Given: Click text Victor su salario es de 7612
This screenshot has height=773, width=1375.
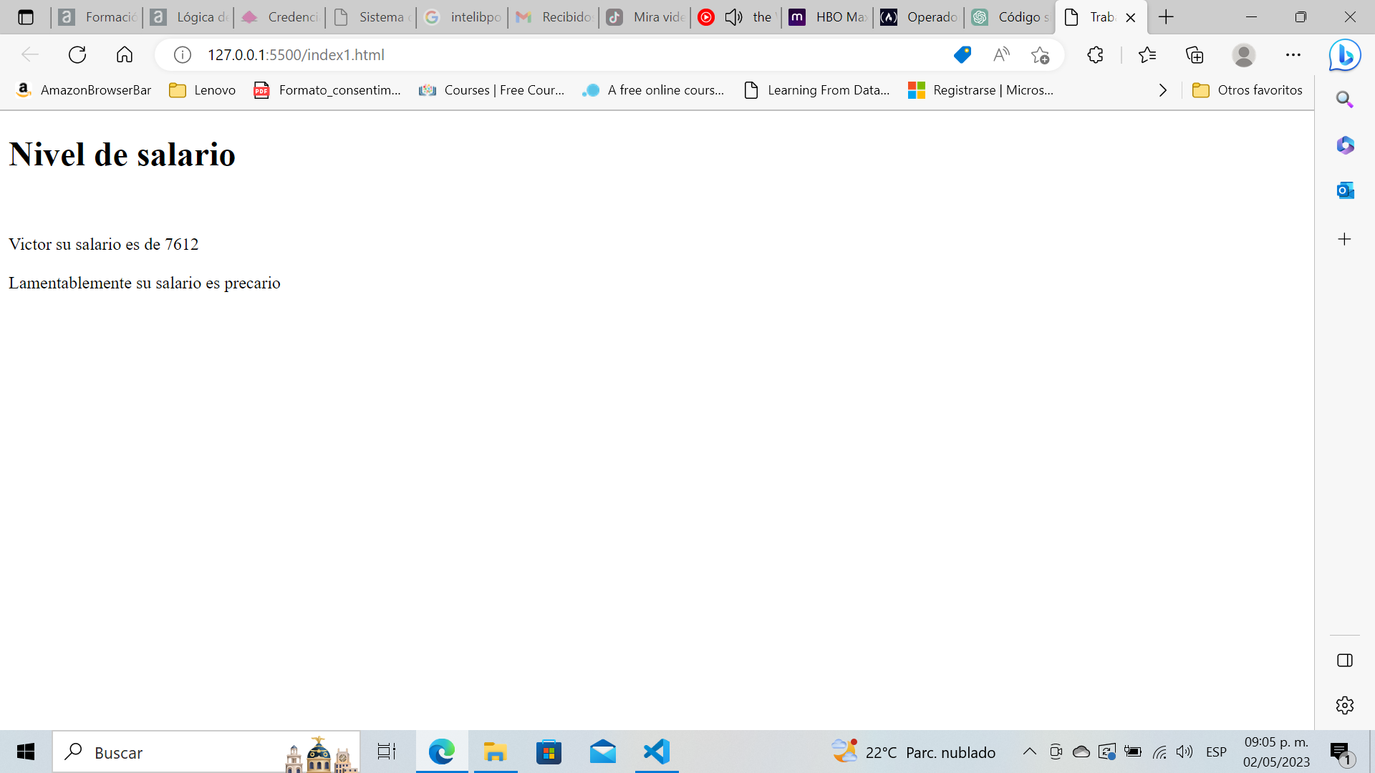Looking at the screenshot, I should pos(104,245).
